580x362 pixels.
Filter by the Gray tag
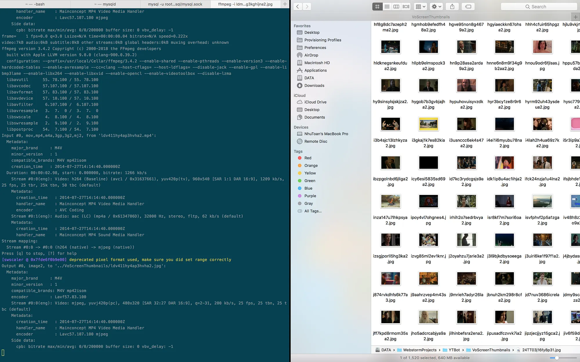[x=309, y=203]
